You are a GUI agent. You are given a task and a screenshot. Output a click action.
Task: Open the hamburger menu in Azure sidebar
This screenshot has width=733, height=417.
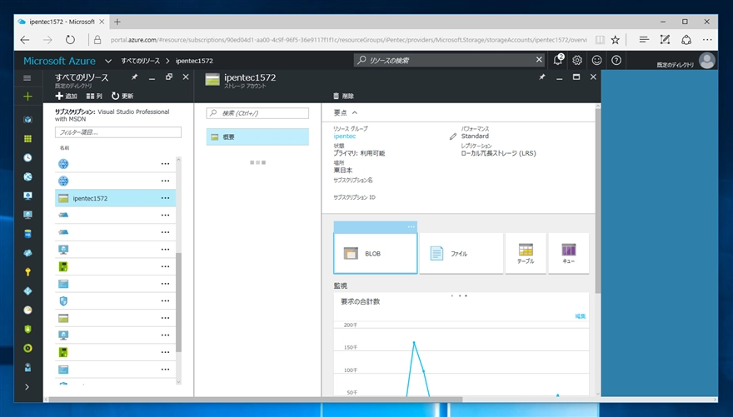coord(27,78)
